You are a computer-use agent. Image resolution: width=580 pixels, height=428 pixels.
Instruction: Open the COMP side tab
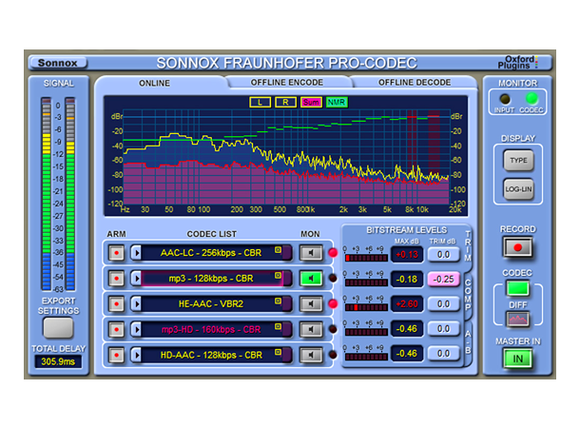point(468,295)
